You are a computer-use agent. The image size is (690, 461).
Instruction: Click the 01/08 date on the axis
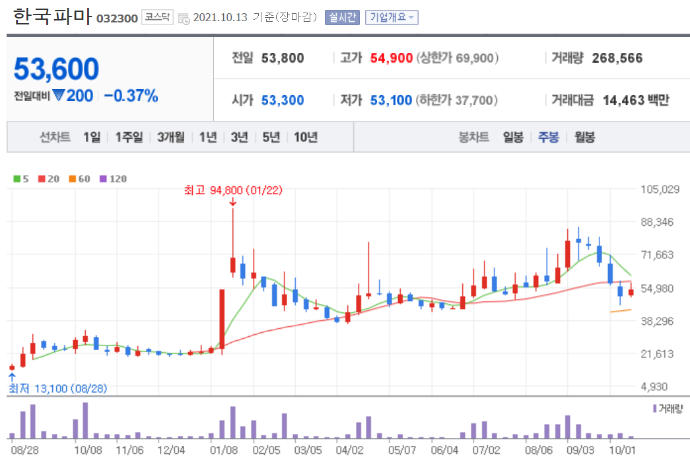point(224,450)
